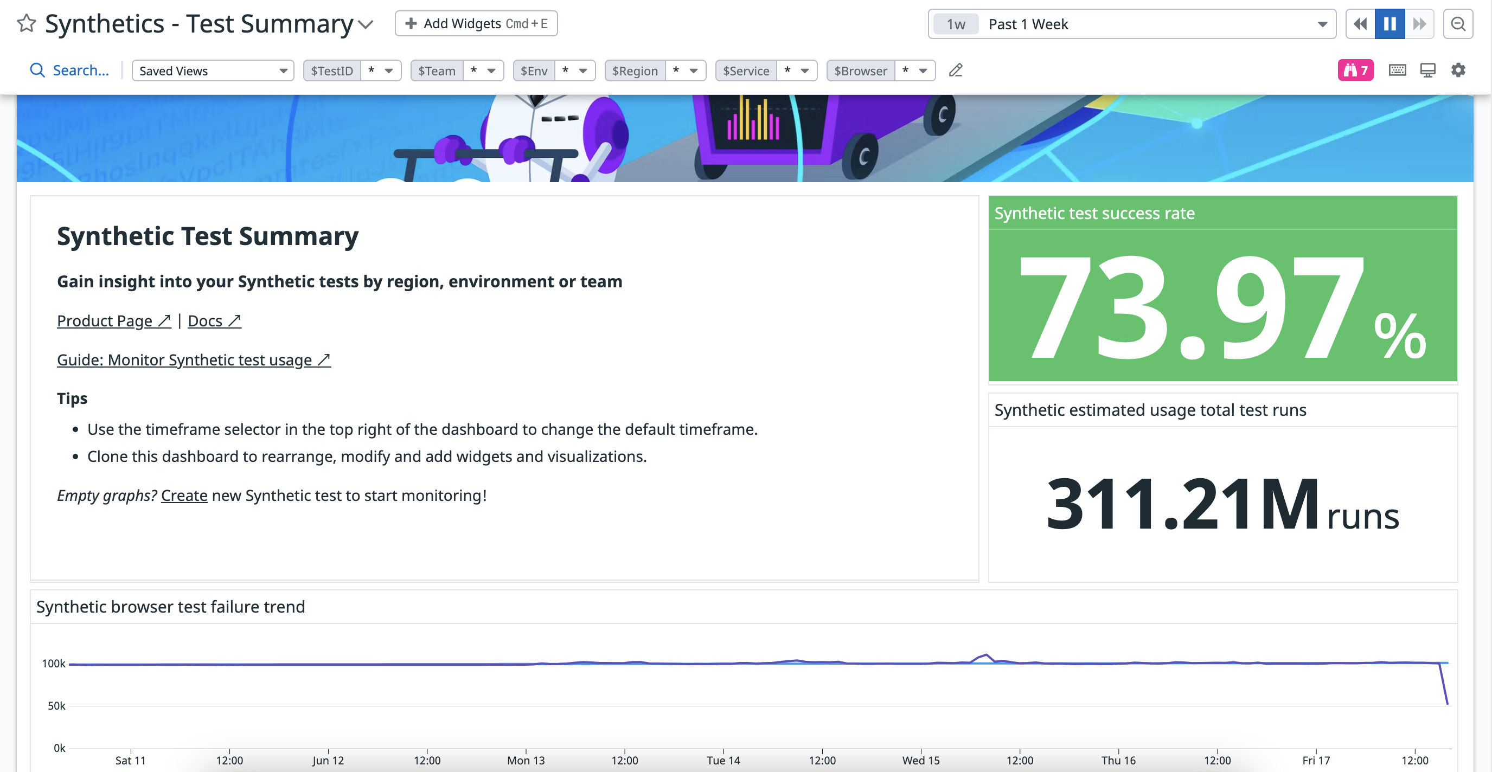Screen dimensions: 1492x772
Task: Open the Saved Views dropdown
Action: point(213,70)
